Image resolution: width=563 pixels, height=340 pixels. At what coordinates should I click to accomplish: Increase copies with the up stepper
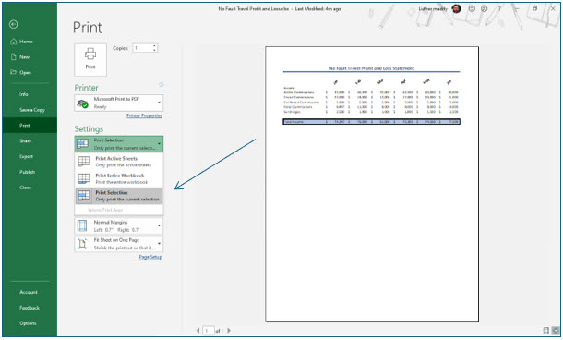pos(154,45)
